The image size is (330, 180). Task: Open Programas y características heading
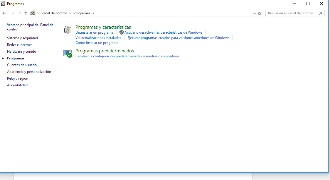coord(103,27)
